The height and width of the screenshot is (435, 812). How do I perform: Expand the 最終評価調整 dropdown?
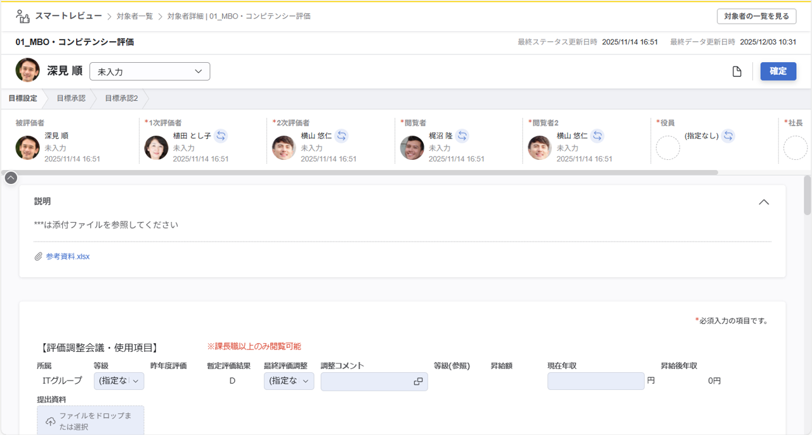point(289,381)
